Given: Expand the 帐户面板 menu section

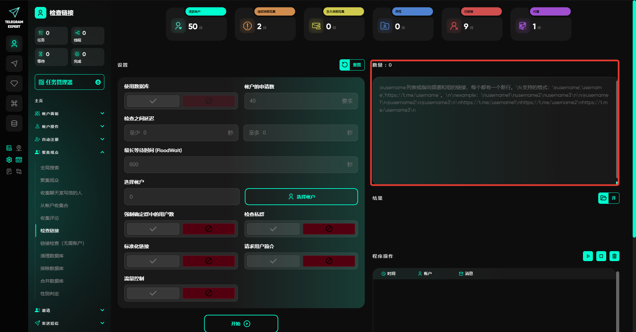Looking at the screenshot, I should (x=70, y=114).
